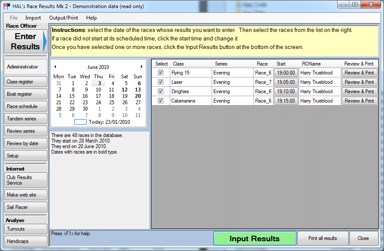Review & Print Flying 15 race

359,72
